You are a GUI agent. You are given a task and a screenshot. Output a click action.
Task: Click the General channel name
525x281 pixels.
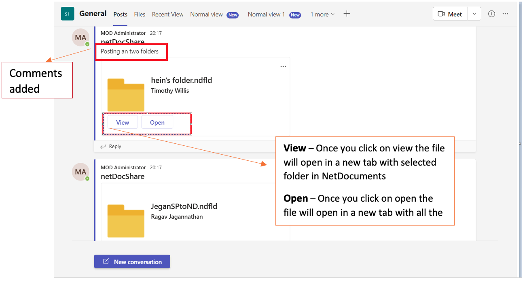click(x=93, y=13)
